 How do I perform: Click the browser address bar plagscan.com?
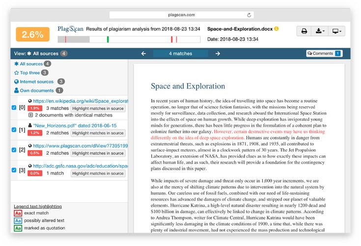(x=181, y=15)
